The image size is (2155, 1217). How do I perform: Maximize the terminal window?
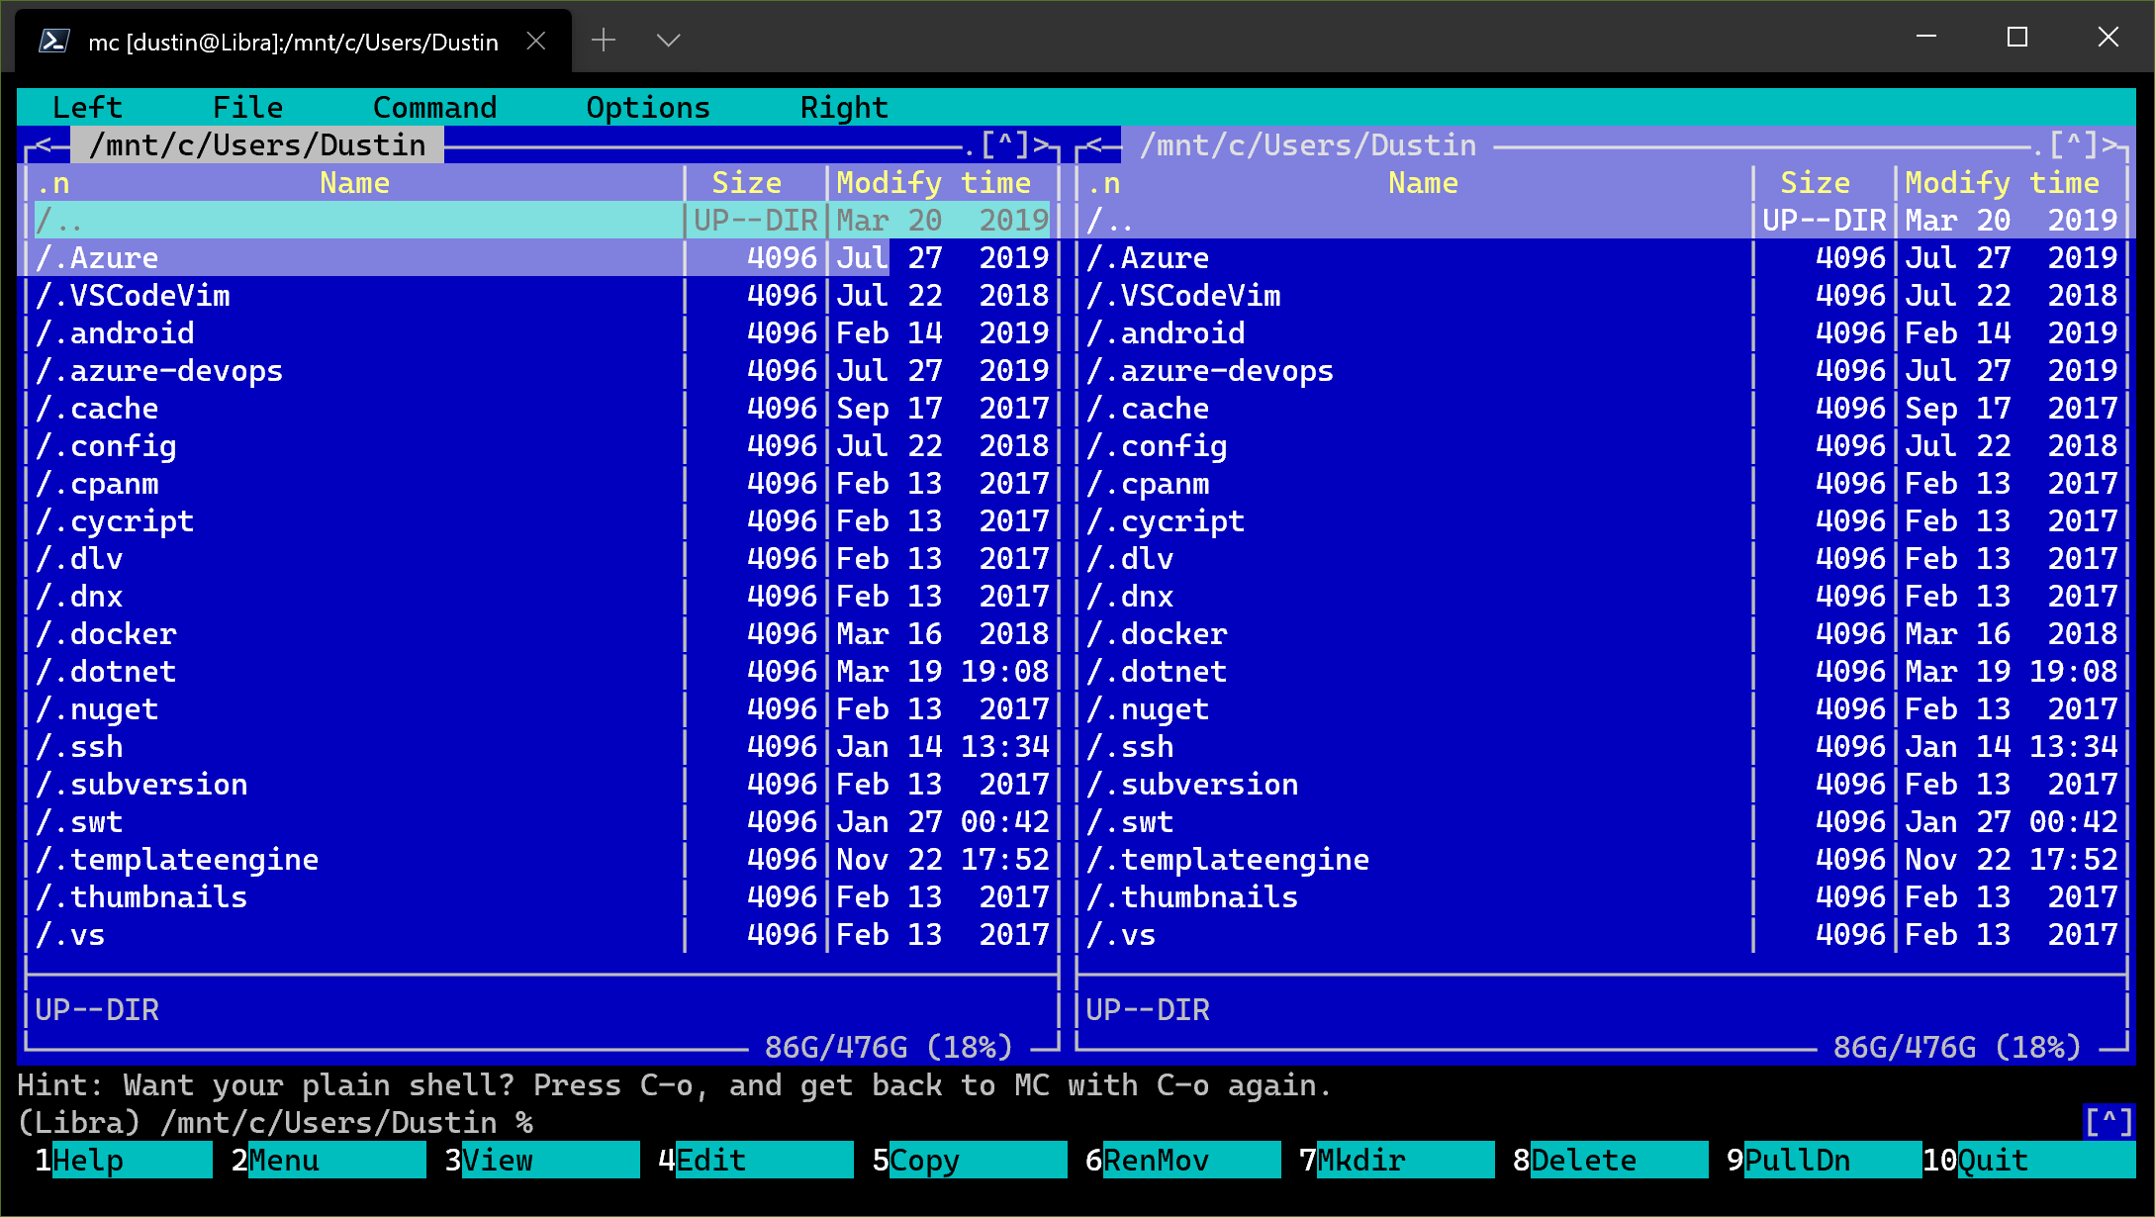(x=2017, y=38)
